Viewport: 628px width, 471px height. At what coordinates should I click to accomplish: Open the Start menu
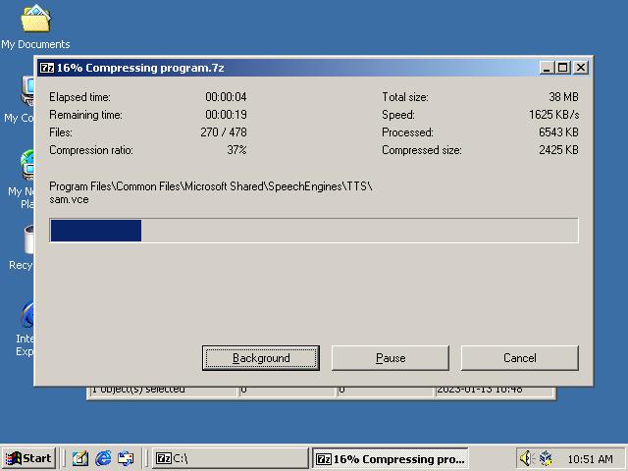click(28, 458)
